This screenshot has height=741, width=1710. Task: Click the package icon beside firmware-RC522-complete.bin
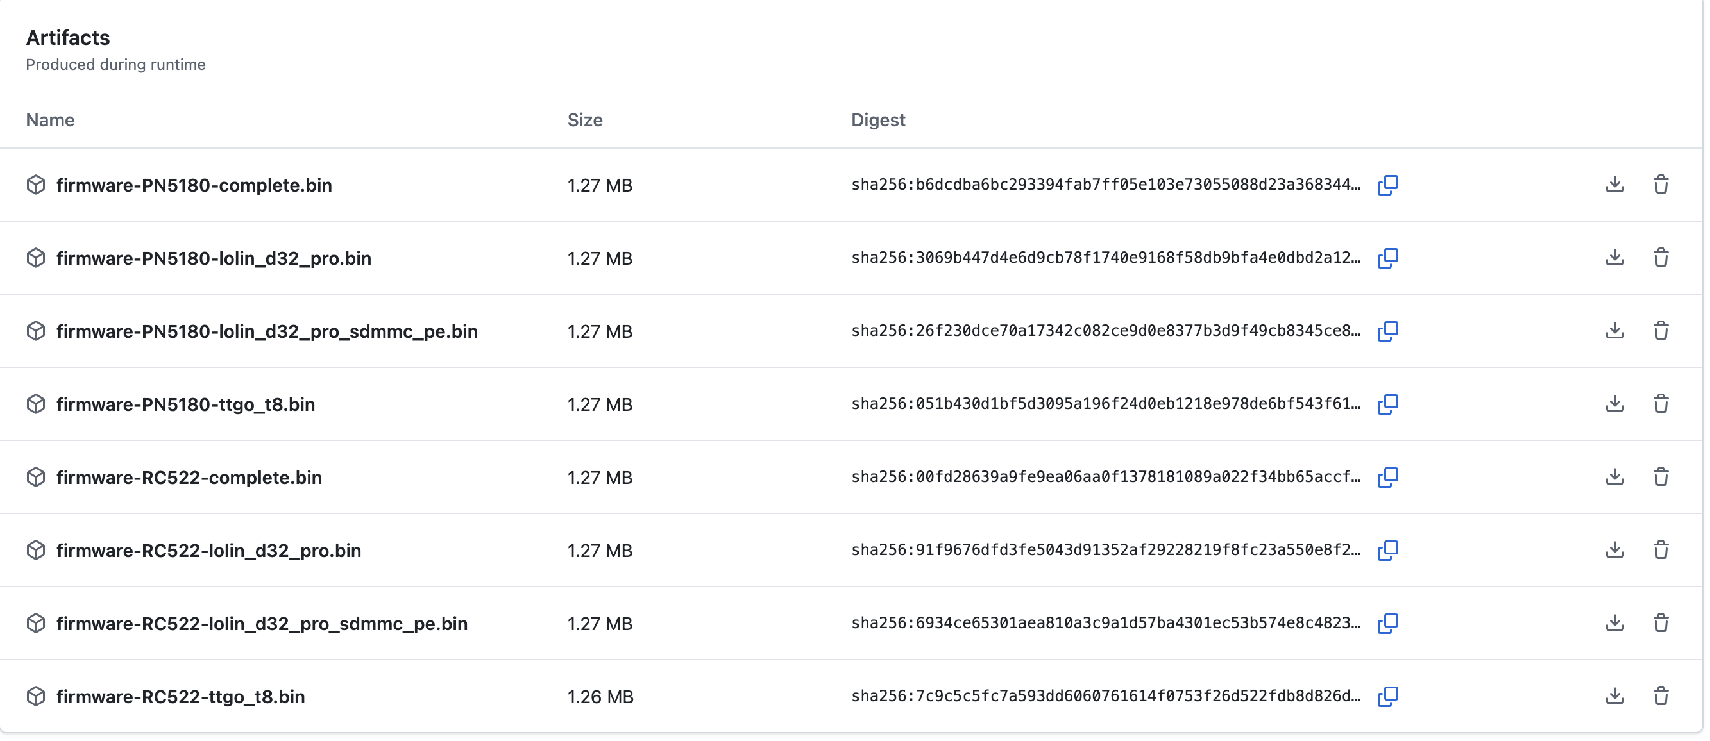36,477
